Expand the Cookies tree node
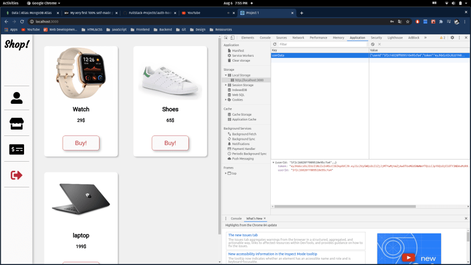The width and height of the screenshot is (471, 265). point(226,100)
